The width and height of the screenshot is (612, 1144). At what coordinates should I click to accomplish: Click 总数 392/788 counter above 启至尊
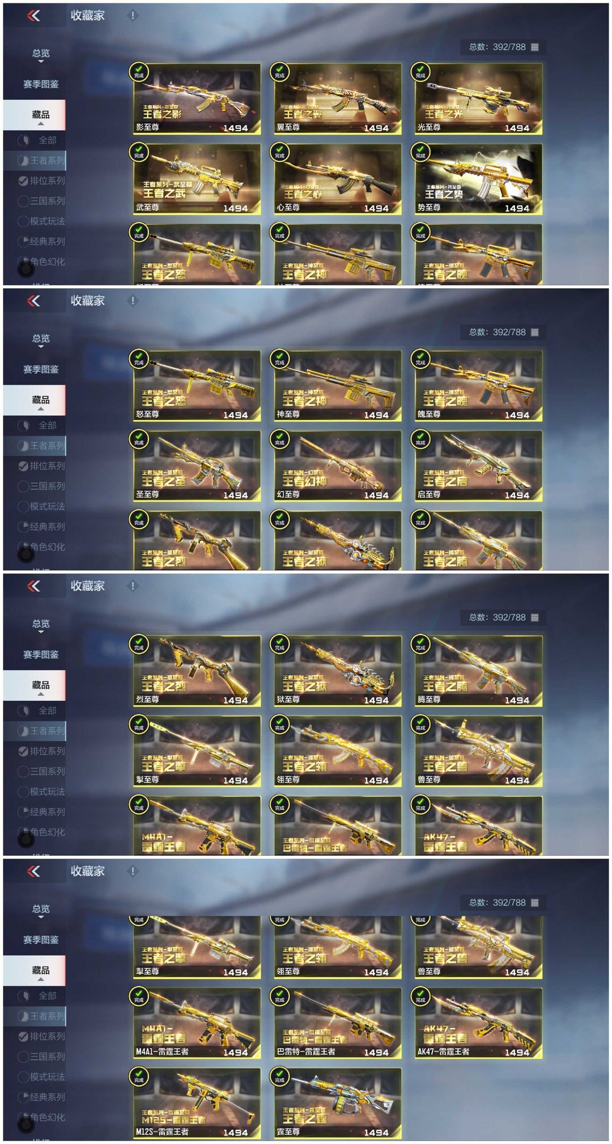[503, 332]
